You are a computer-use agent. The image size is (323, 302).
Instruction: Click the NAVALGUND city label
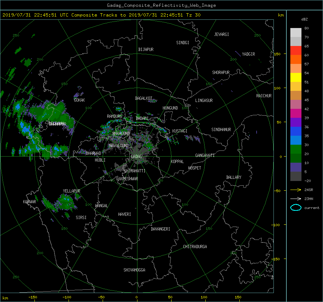click(x=119, y=146)
